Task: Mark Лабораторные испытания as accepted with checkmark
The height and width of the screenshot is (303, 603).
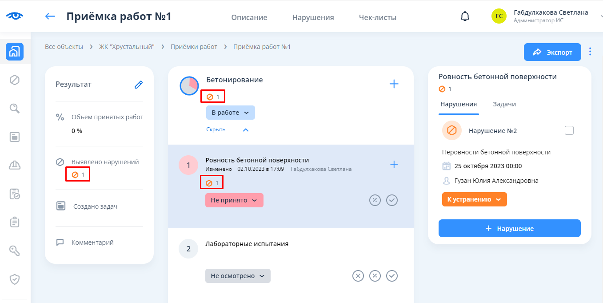Action: pyautogui.click(x=391, y=276)
